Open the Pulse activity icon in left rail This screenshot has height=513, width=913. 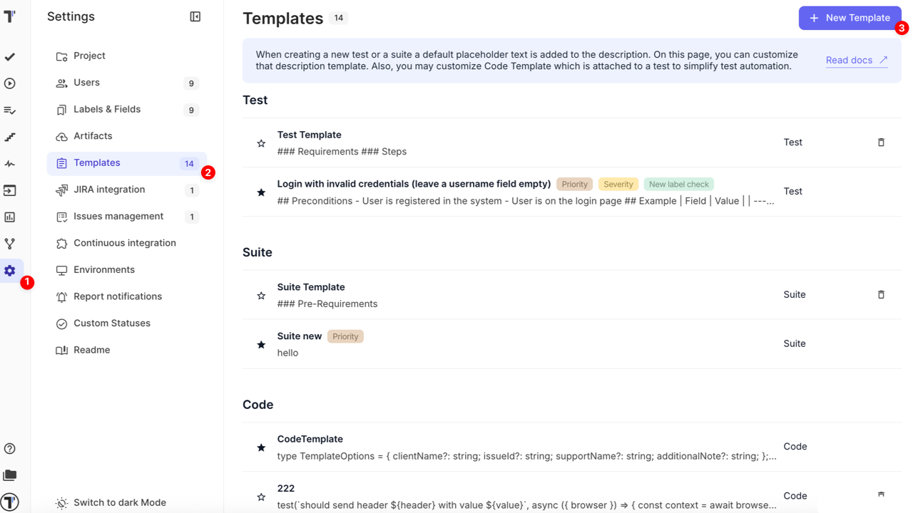(10, 164)
